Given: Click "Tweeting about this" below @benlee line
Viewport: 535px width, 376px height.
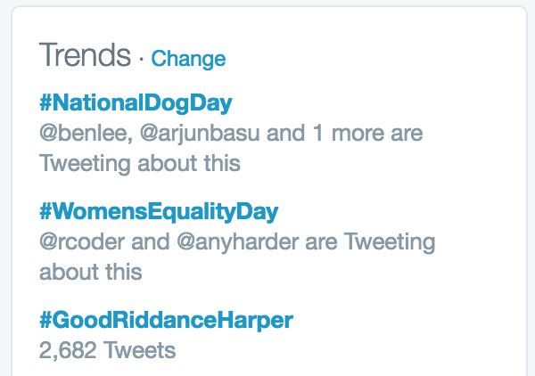Looking at the screenshot, I should [140, 164].
